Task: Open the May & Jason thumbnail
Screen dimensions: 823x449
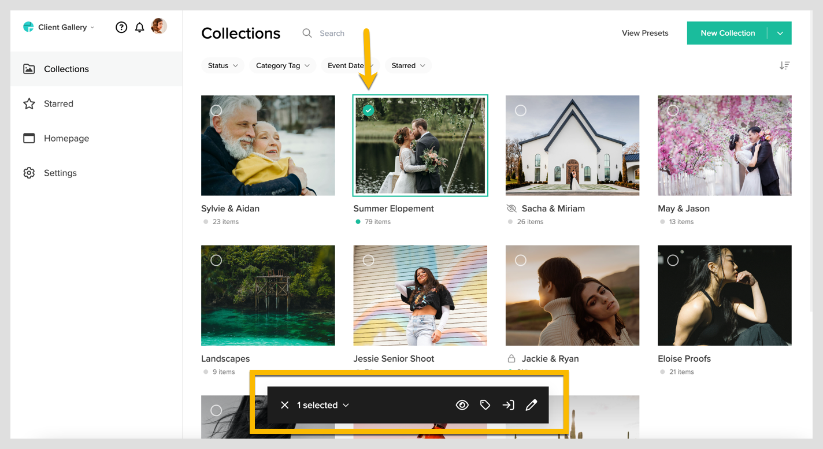Action: pos(725,146)
